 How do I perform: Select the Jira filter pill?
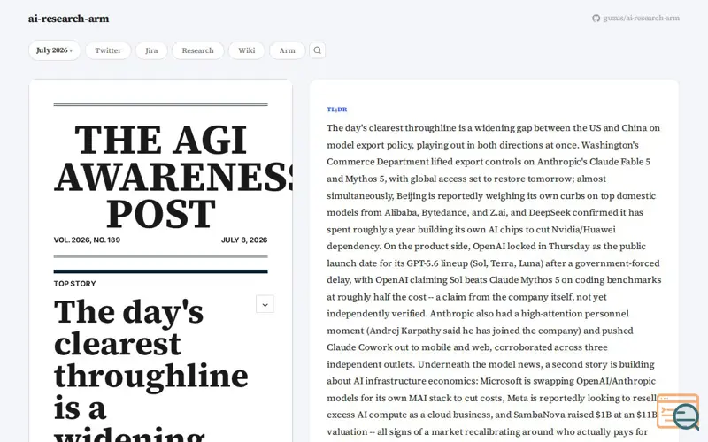click(x=151, y=50)
